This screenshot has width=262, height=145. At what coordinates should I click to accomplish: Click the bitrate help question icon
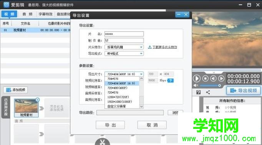[171, 81]
